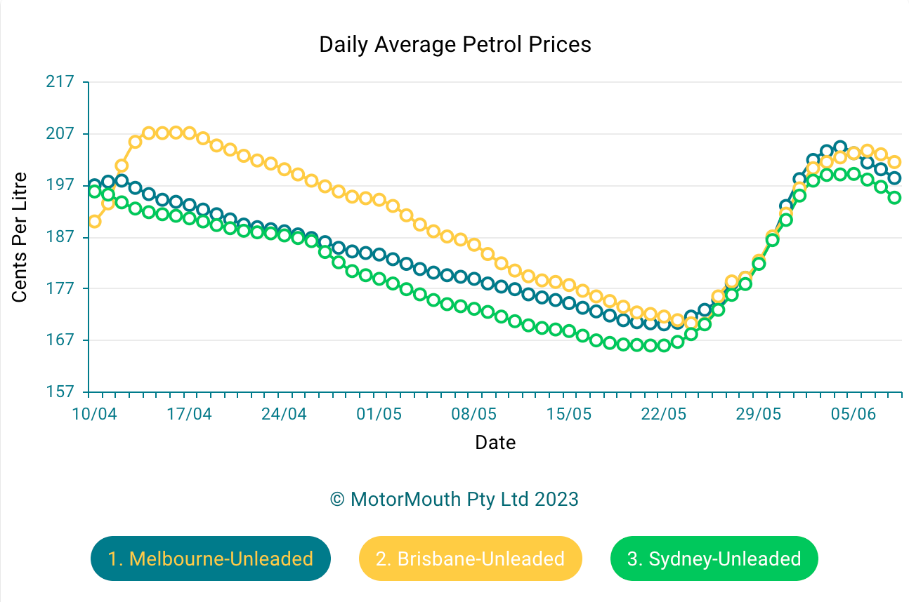909x602 pixels.
Task: Select the Brisbane data point at 17/04
Action: [x=190, y=133]
